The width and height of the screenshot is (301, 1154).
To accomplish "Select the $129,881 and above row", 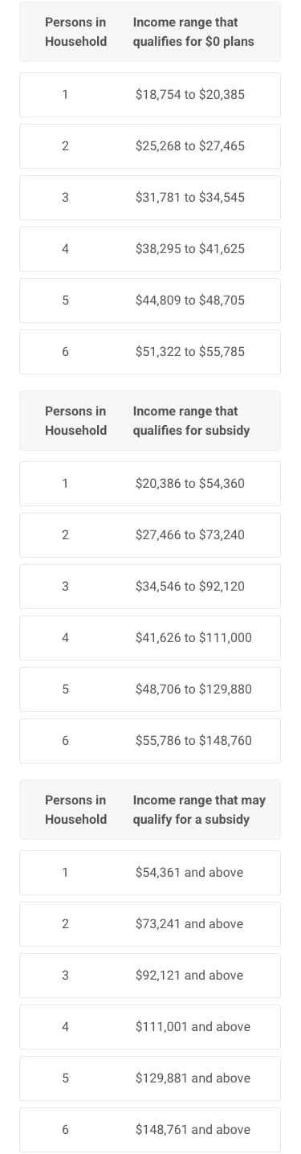I will click(150, 1078).
